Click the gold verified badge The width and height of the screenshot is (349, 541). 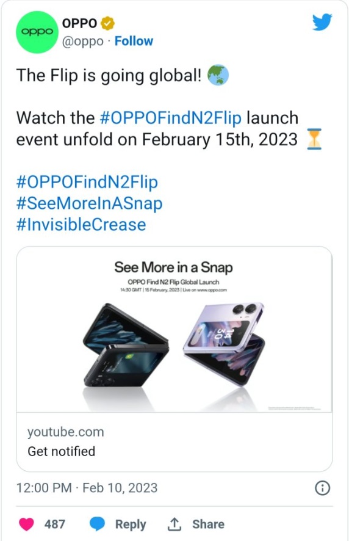[107, 23]
